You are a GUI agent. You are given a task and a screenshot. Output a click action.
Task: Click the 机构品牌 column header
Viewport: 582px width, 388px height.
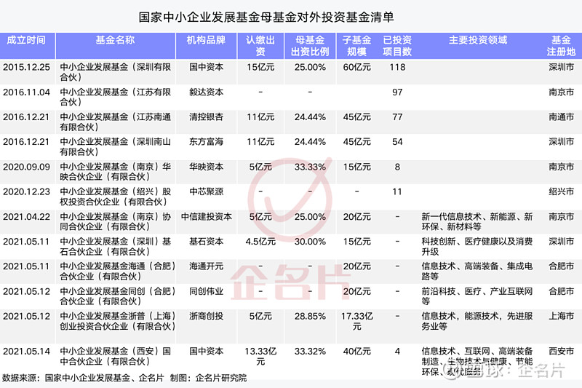coord(206,40)
